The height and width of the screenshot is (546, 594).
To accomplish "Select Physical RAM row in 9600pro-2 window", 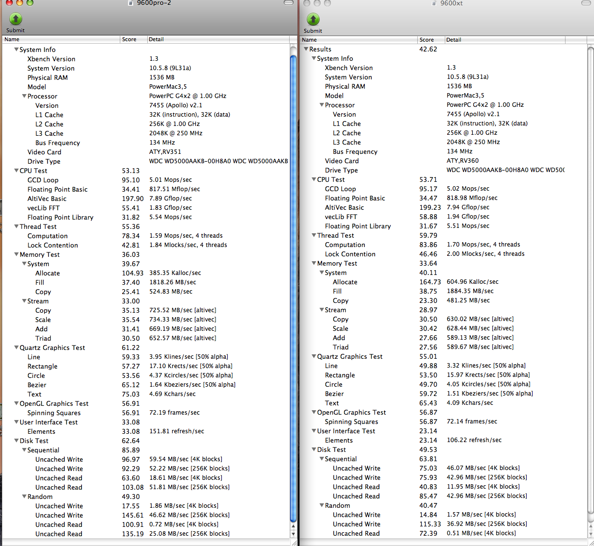I will pos(146,77).
